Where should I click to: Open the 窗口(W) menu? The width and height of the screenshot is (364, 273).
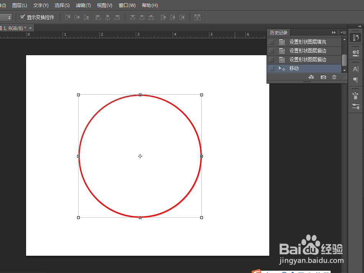tap(127, 5)
